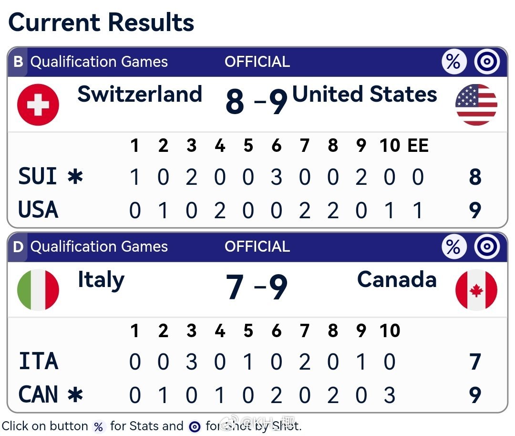Viewport: 515px width, 436px height.
Task: Open shot by shot for Switzerland-USA game
Action: point(487,62)
